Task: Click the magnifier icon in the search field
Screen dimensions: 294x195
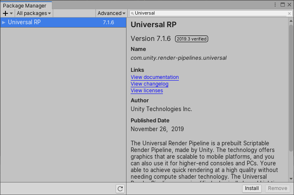Action: (x=132, y=13)
